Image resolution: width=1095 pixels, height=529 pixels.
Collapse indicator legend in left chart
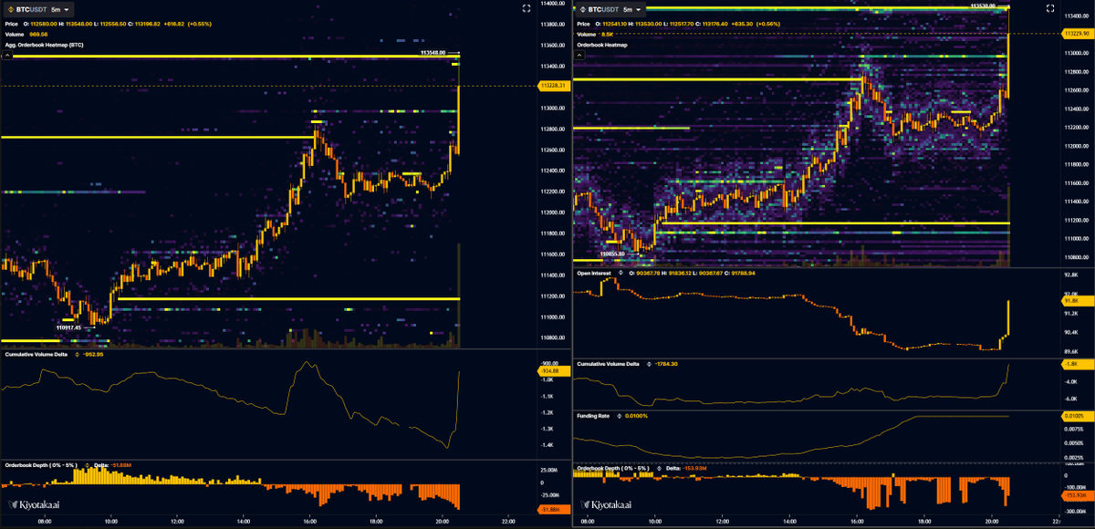5,54
